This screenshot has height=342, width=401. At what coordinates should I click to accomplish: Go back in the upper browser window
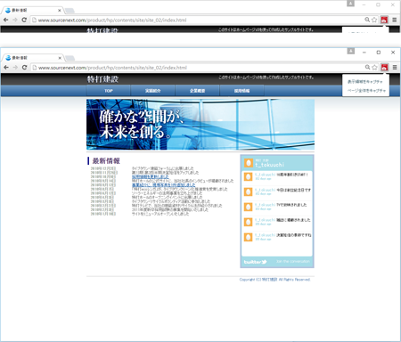[x=6, y=20]
